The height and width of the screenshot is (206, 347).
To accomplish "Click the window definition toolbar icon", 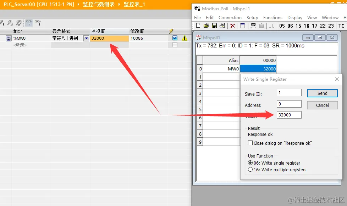I will pyautogui.click(x=243, y=26).
